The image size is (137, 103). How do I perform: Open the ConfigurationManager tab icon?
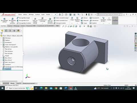(10, 31)
